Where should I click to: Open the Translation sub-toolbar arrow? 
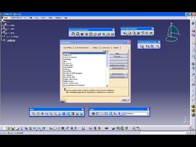tap(143, 48)
